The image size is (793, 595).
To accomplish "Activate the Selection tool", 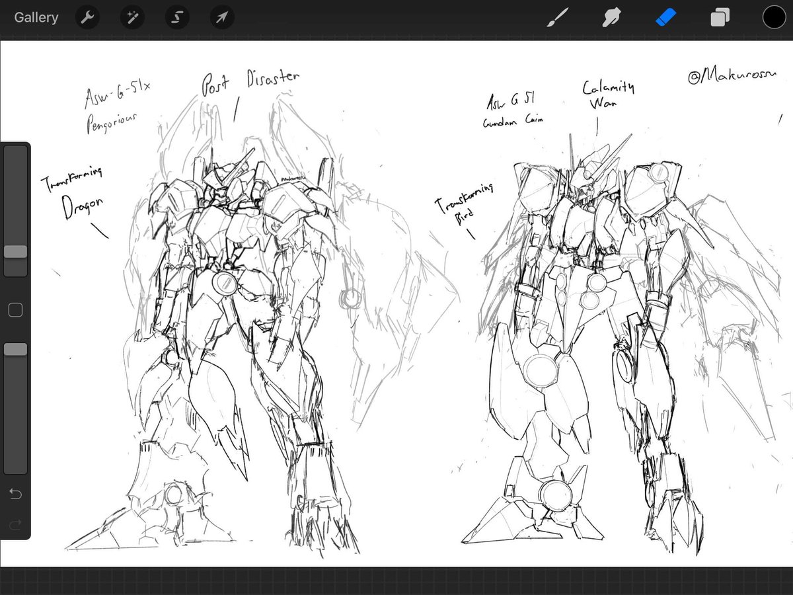I will pyautogui.click(x=176, y=18).
